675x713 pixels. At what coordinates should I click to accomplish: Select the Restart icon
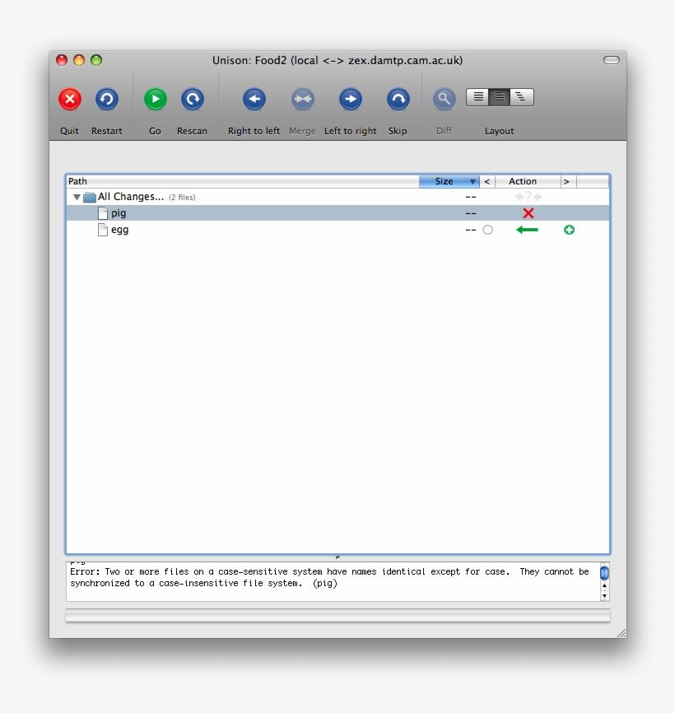pos(106,99)
